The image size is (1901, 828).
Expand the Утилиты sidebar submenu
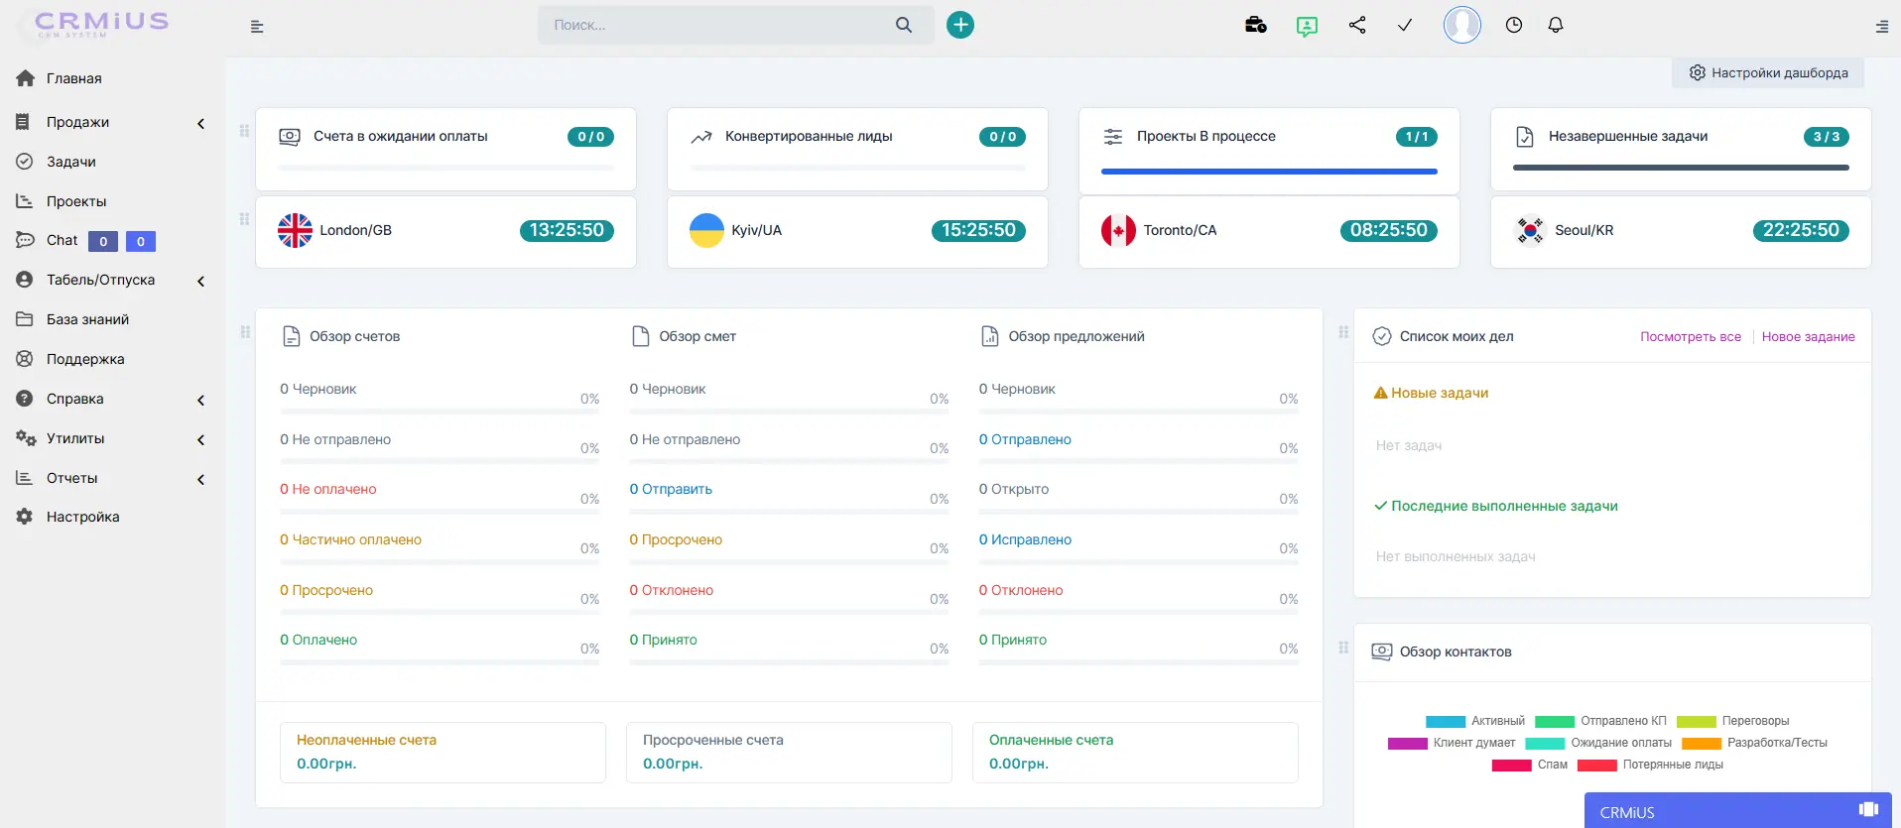(201, 440)
